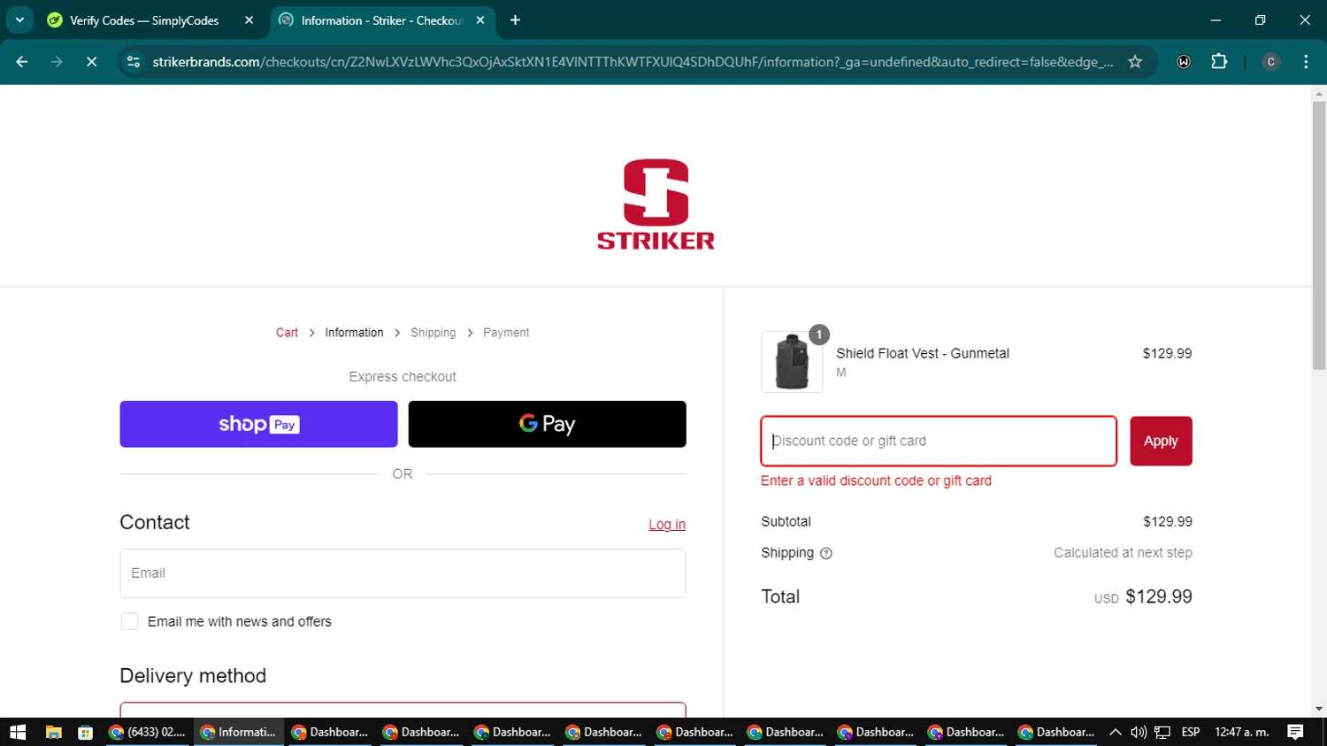Open the Extensions puzzle icon
Screen dimensions: 1327x746
click(1219, 62)
